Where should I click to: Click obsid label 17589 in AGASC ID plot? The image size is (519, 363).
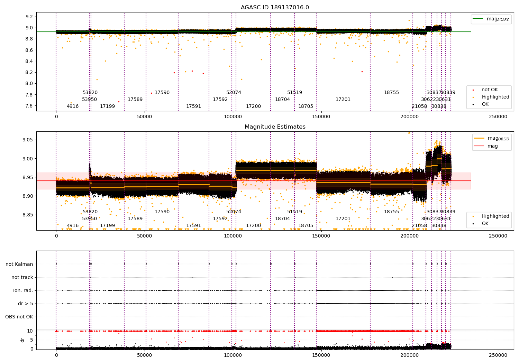(135, 100)
